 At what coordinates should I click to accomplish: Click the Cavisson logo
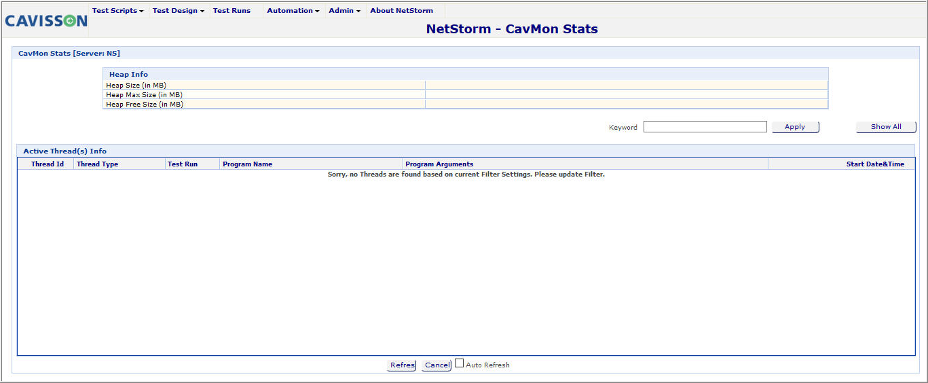46,21
